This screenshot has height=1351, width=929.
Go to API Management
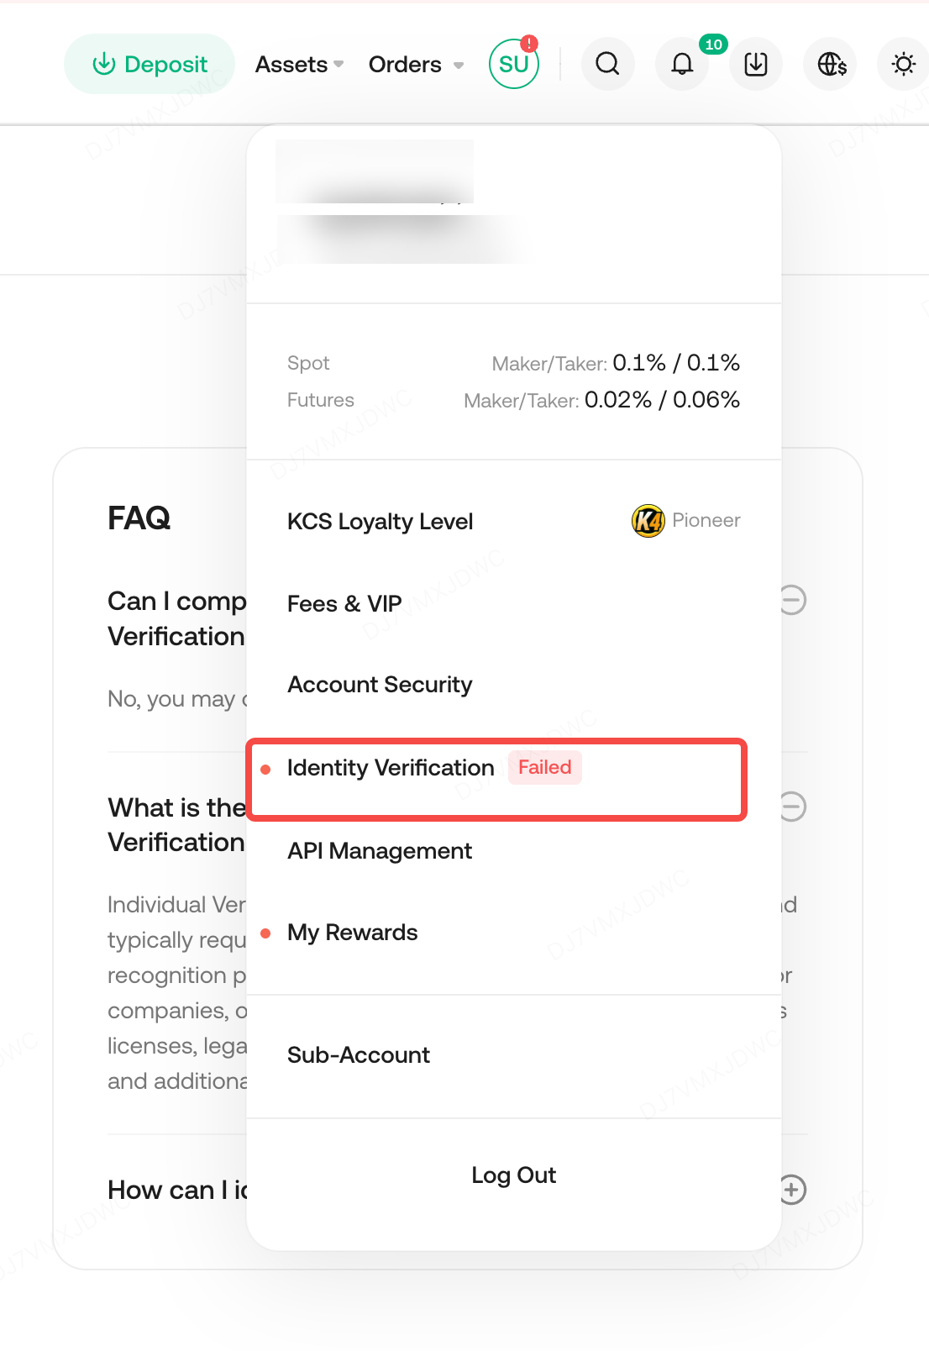(x=380, y=851)
